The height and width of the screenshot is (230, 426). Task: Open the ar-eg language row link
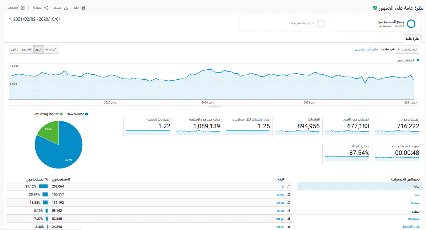point(280,194)
